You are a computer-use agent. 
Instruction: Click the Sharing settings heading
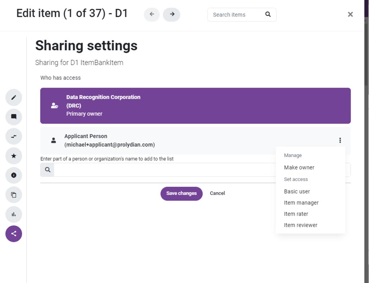86,46
